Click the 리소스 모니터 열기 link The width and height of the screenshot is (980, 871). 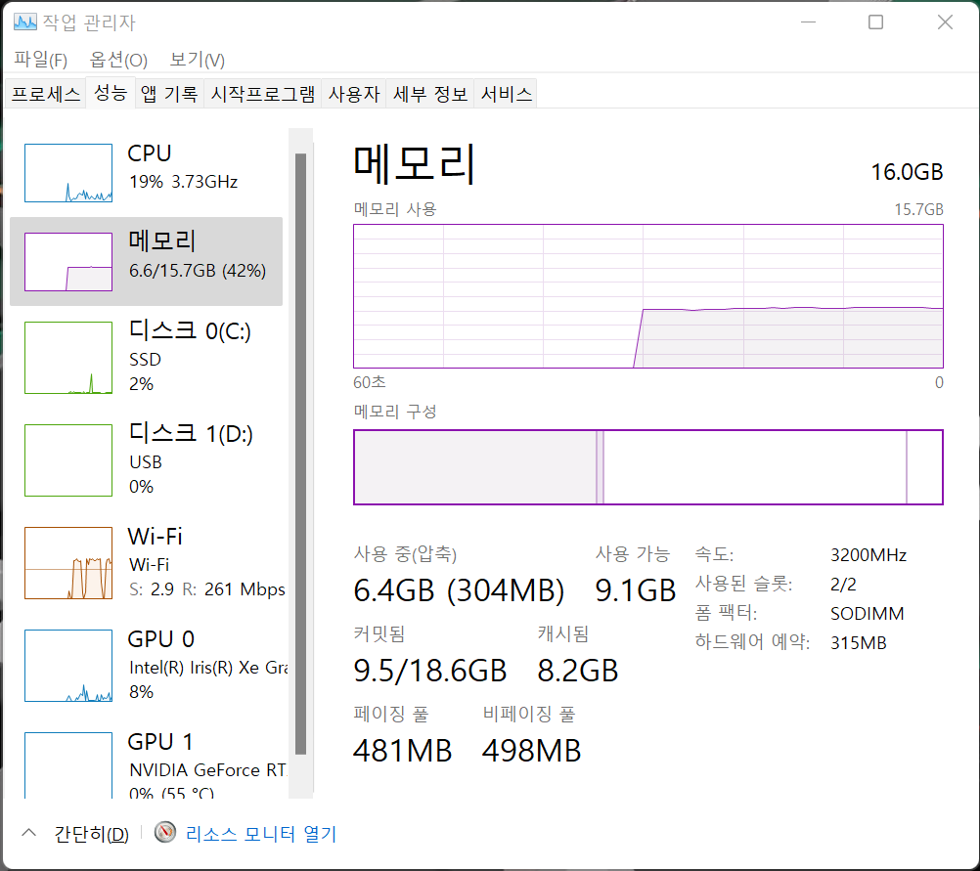(x=260, y=834)
